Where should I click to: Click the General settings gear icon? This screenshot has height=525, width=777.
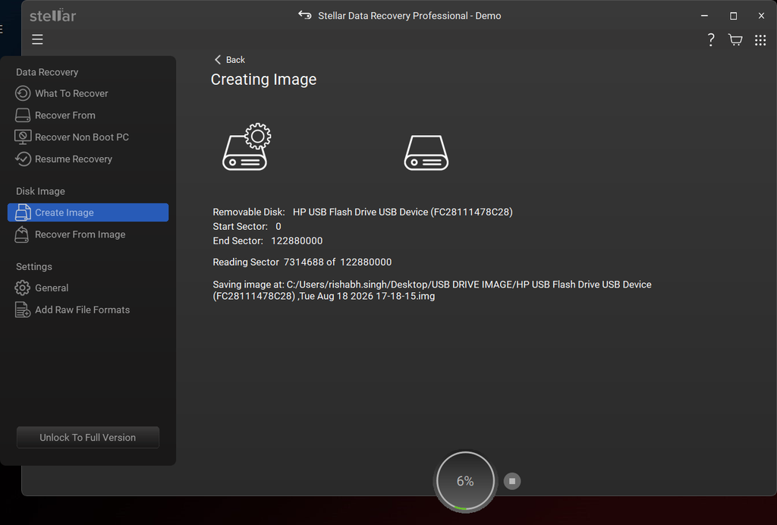pos(22,288)
